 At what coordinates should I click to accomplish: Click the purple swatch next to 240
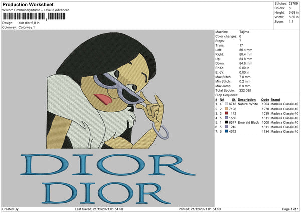[226, 127]
